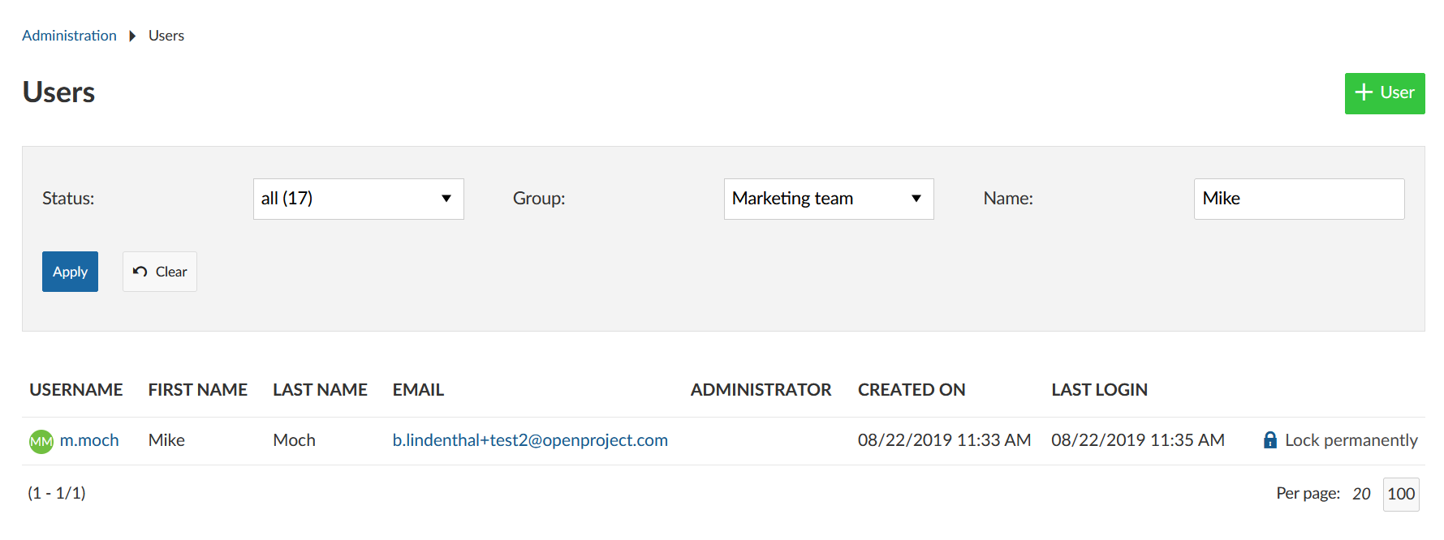
Task: Sort by the First Name column header
Action: point(197,390)
